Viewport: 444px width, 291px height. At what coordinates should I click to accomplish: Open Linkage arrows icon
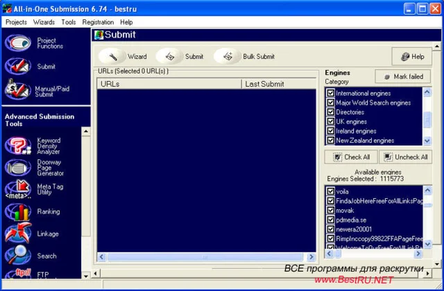tap(18, 233)
